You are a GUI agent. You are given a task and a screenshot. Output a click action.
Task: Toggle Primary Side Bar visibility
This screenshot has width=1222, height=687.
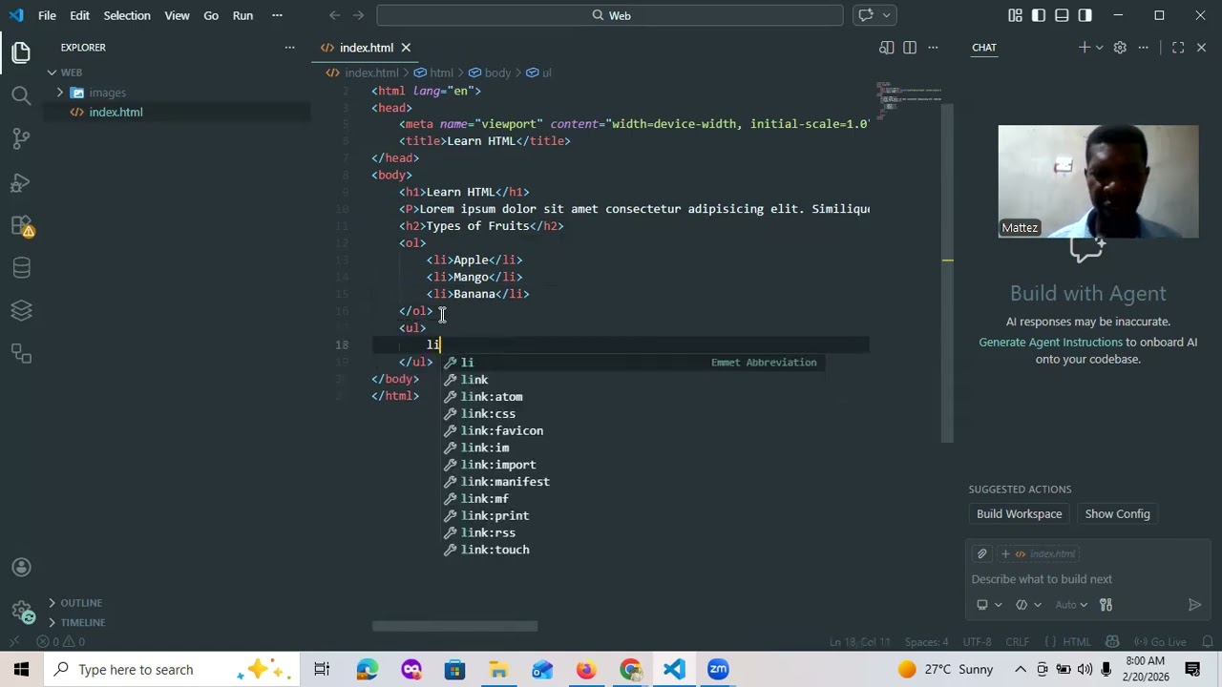pyautogui.click(x=1039, y=15)
